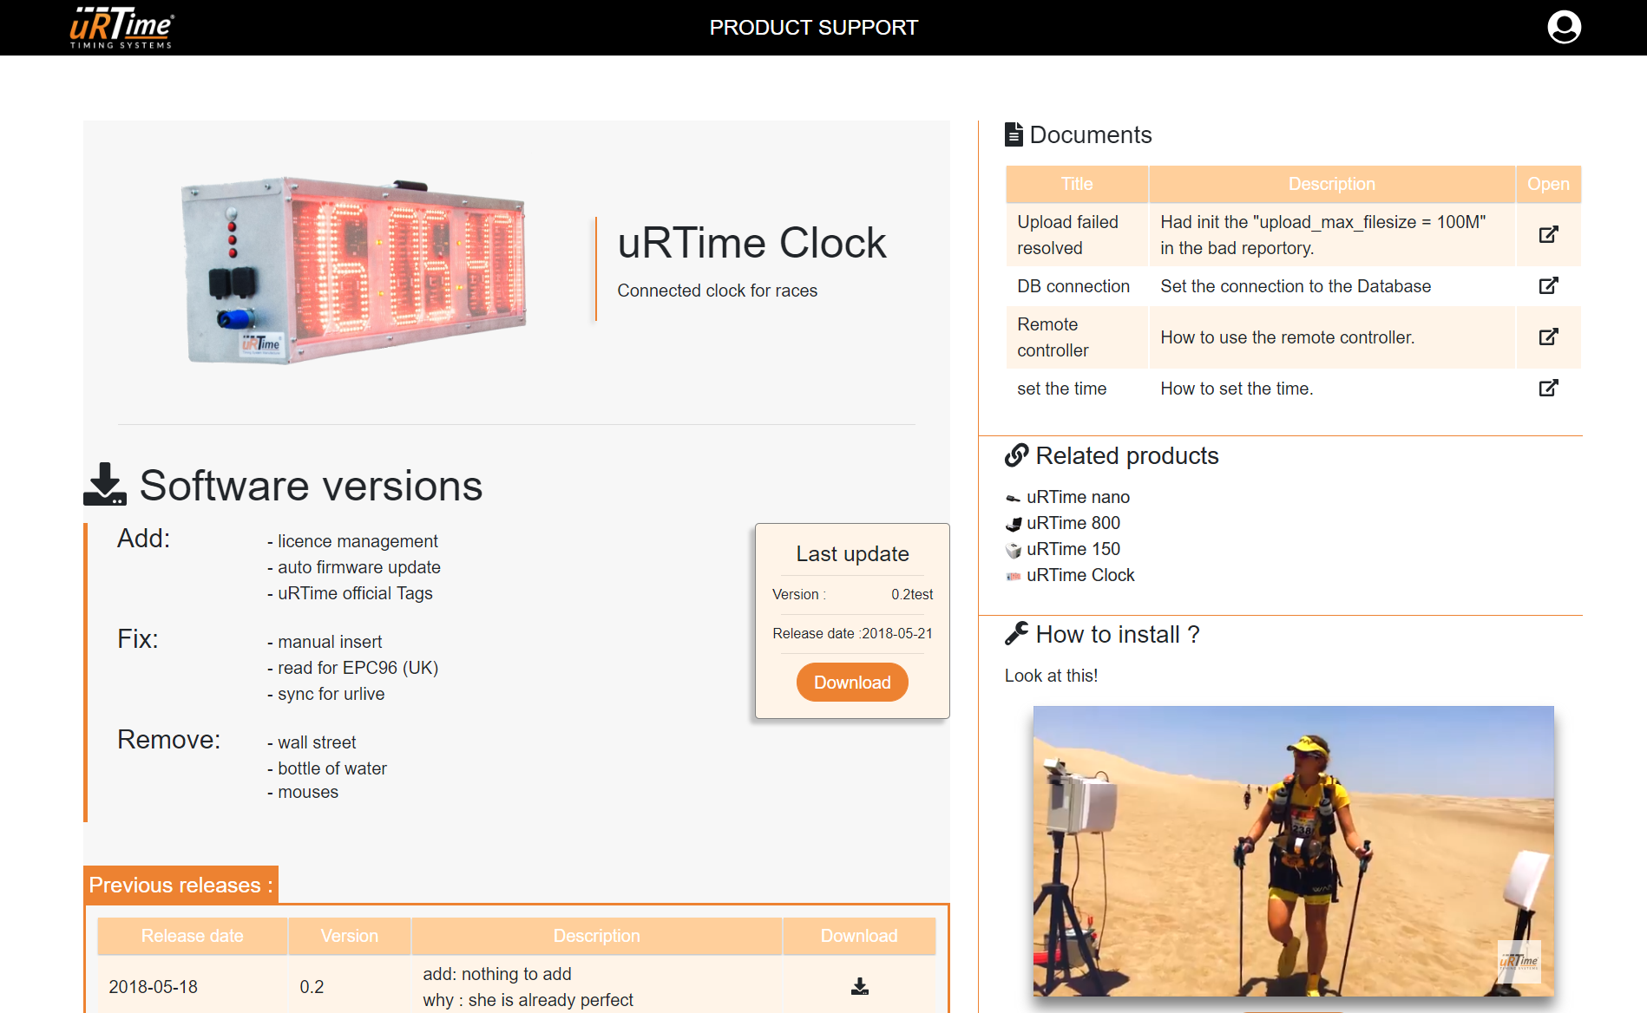Open the Upload failed resolved document

1548,235
